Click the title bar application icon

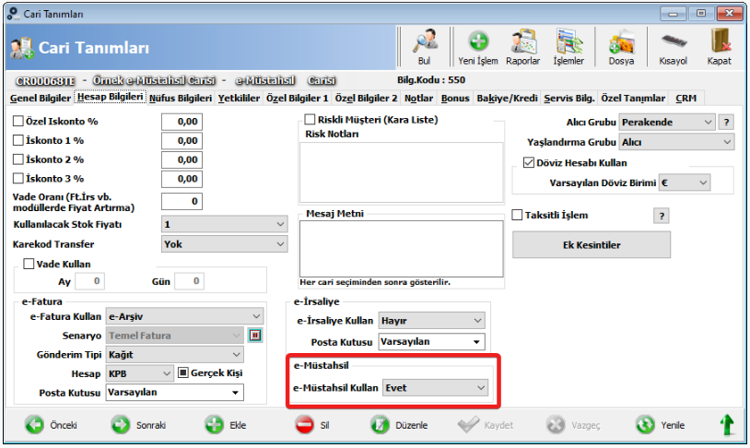point(14,14)
